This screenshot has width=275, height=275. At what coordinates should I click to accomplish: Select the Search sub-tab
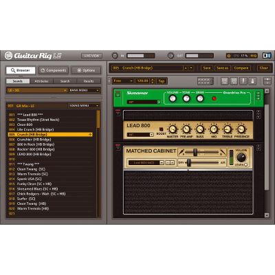coord(65,81)
